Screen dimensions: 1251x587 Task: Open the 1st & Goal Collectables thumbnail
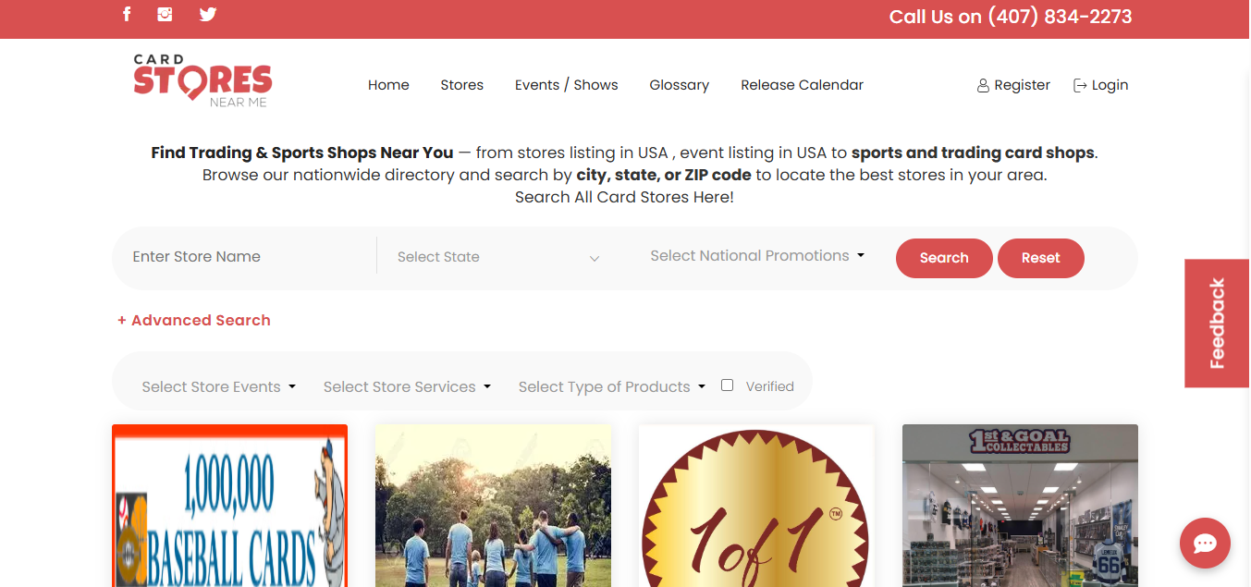click(x=1020, y=505)
